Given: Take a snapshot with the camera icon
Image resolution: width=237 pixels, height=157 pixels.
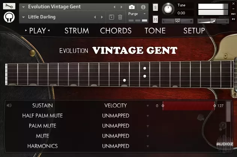Looking at the screenshot, I should pyautogui.click(x=132, y=7).
